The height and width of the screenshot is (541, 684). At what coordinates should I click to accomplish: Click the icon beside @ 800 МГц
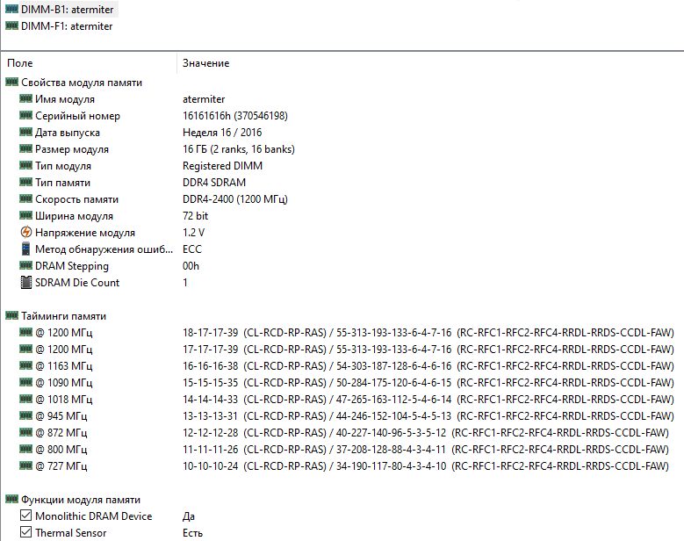point(25,449)
